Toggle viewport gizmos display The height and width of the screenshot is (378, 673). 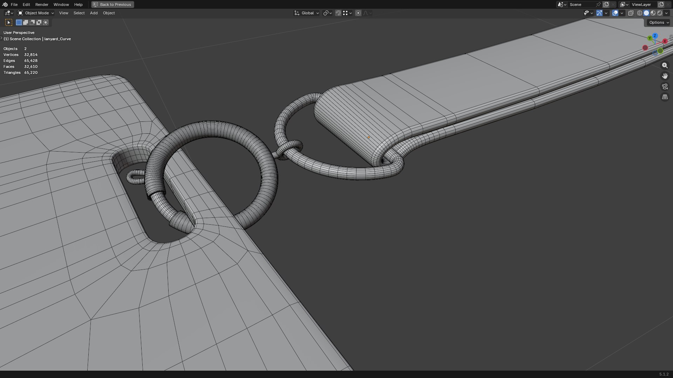tap(599, 13)
